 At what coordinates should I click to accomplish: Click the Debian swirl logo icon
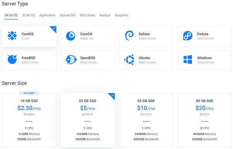tap(129, 36)
